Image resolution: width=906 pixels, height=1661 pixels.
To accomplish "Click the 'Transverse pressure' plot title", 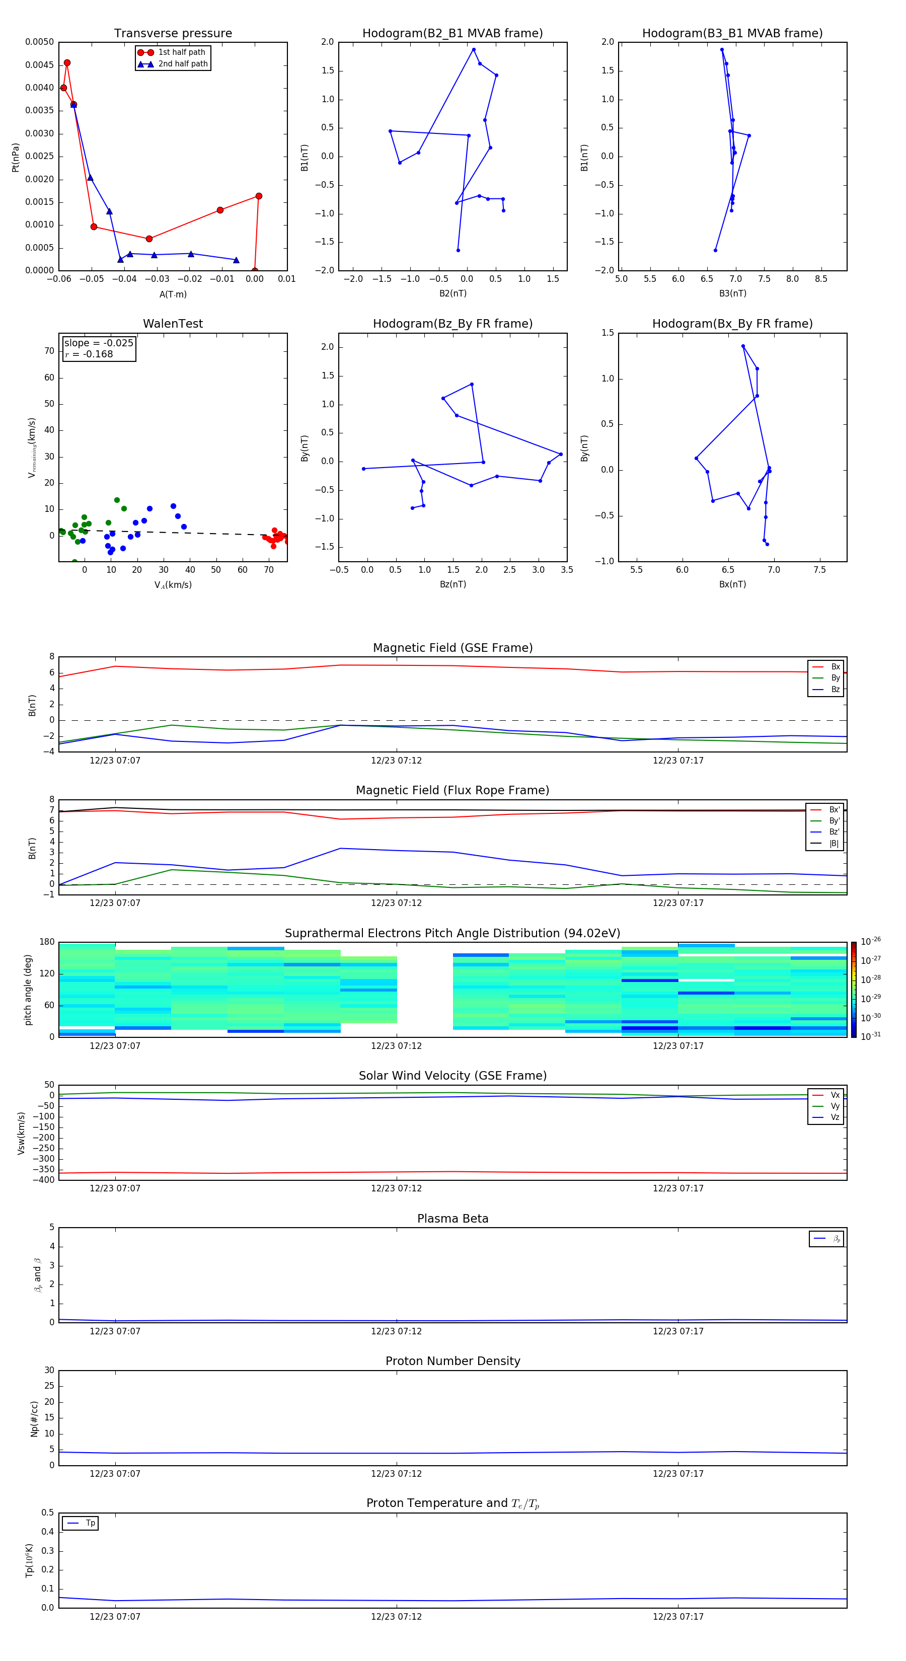I will coord(173,33).
